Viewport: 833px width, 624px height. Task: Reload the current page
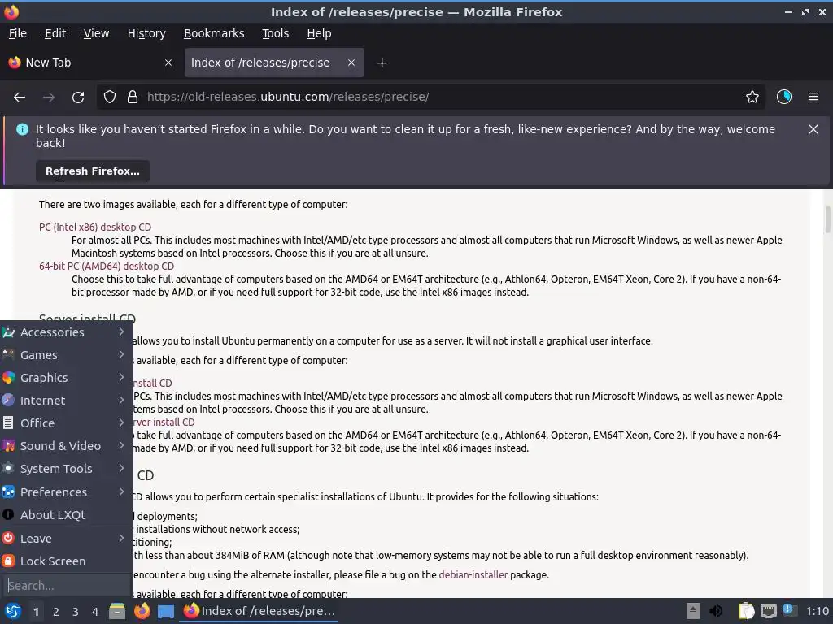pos(78,97)
